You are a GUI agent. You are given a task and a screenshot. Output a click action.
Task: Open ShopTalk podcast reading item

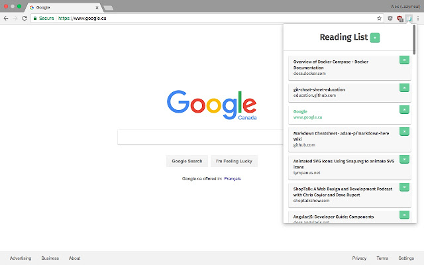click(x=350, y=195)
